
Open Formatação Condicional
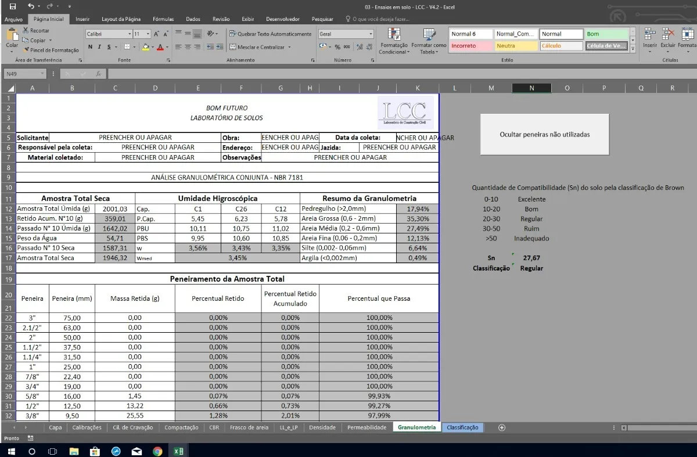pos(394,41)
